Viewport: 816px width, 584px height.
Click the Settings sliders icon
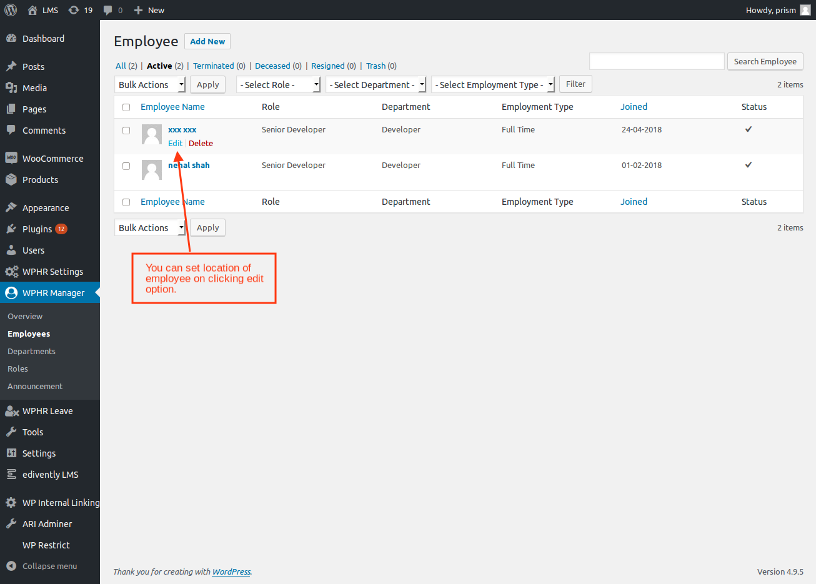point(11,453)
